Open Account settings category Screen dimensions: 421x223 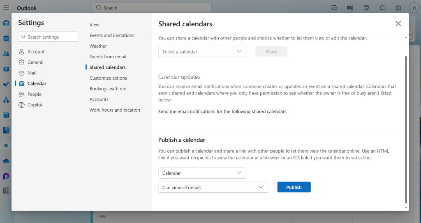[36, 51]
